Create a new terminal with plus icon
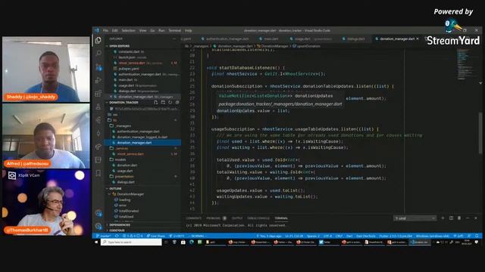 (x=443, y=218)
